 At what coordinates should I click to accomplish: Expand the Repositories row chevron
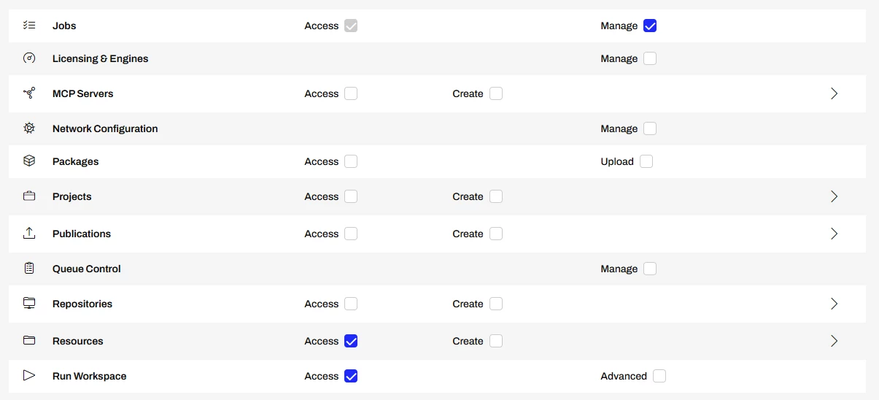click(x=834, y=304)
